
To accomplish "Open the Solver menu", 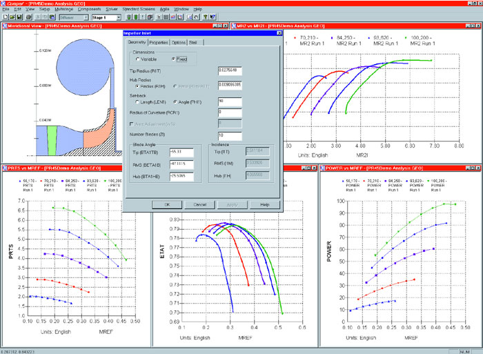I will [112, 9].
